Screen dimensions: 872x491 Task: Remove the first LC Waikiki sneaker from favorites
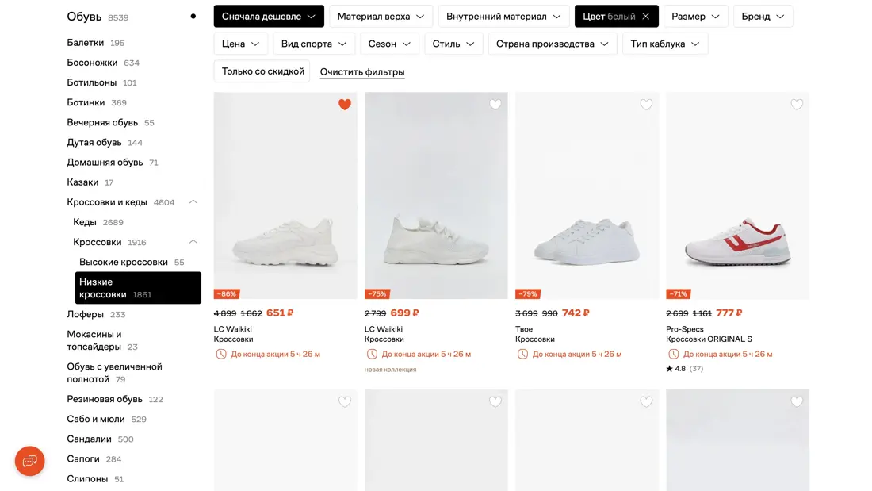pos(345,105)
